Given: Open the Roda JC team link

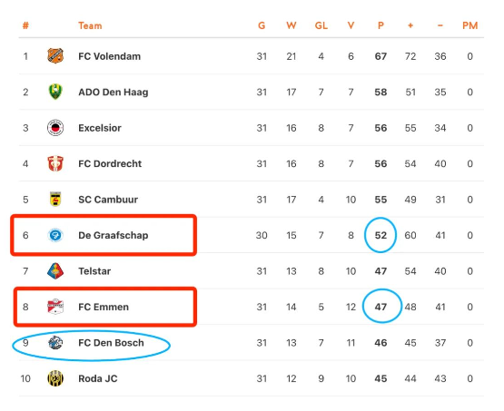Looking at the screenshot, I should pyautogui.click(x=98, y=378).
